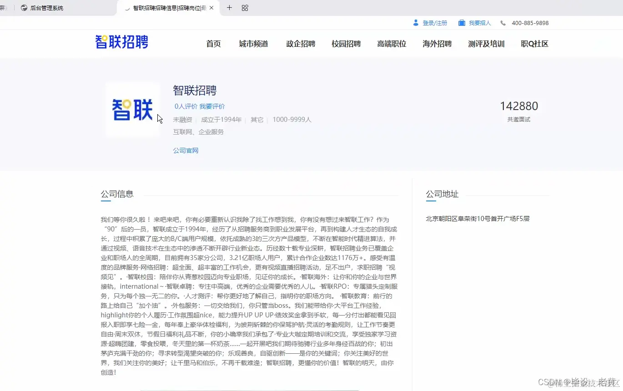The height and width of the screenshot is (391, 623).
Task: Open 职Q社区 navigation item
Action: coord(534,44)
